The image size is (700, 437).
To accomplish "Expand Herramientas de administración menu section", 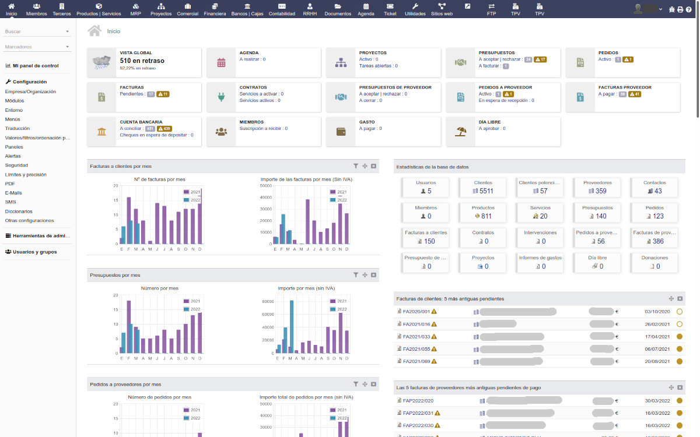I will (x=37, y=236).
